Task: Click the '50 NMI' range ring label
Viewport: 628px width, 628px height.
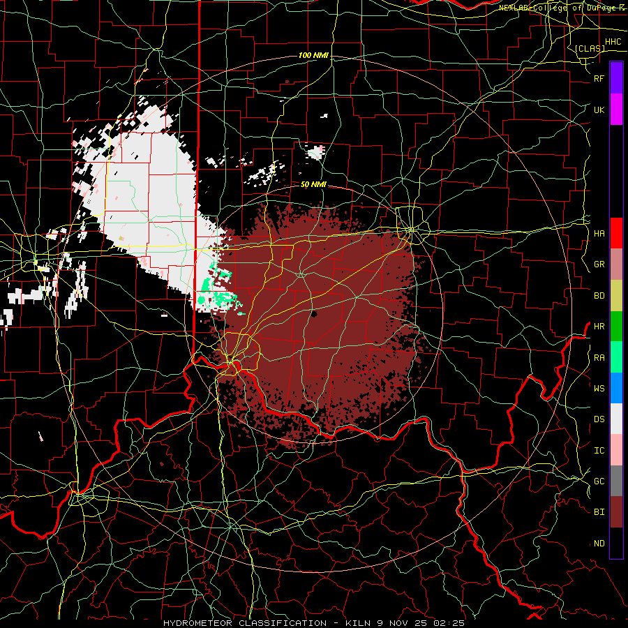Action: (x=313, y=185)
